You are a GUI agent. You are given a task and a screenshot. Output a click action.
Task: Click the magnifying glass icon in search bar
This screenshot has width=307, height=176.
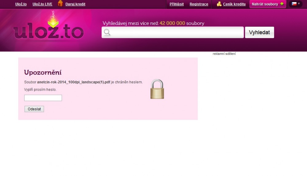(x=107, y=32)
